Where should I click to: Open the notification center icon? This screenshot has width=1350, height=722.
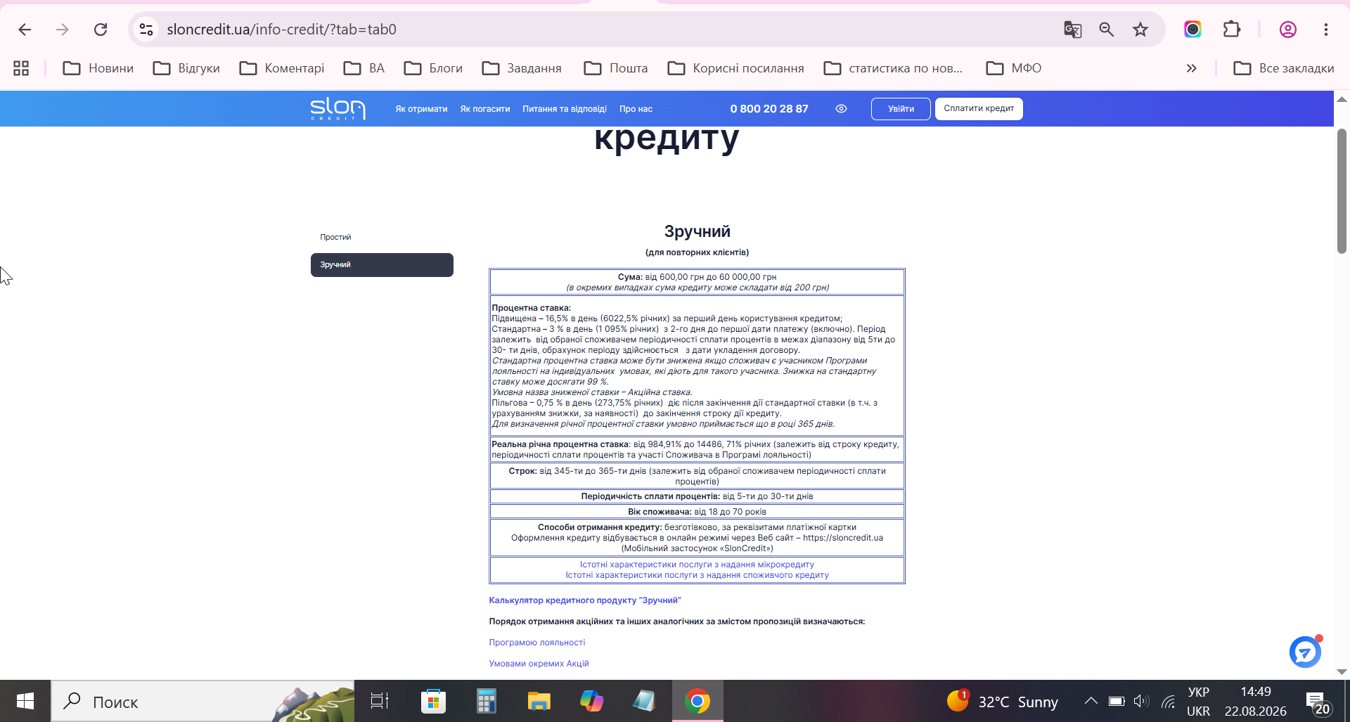pyautogui.click(x=1316, y=701)
